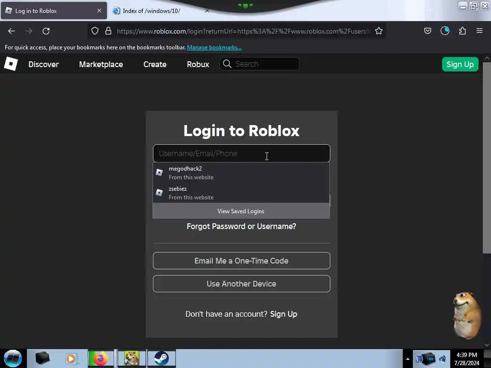Click the browser forward arrow
The image size is (491, 368).
pos(29,31)
